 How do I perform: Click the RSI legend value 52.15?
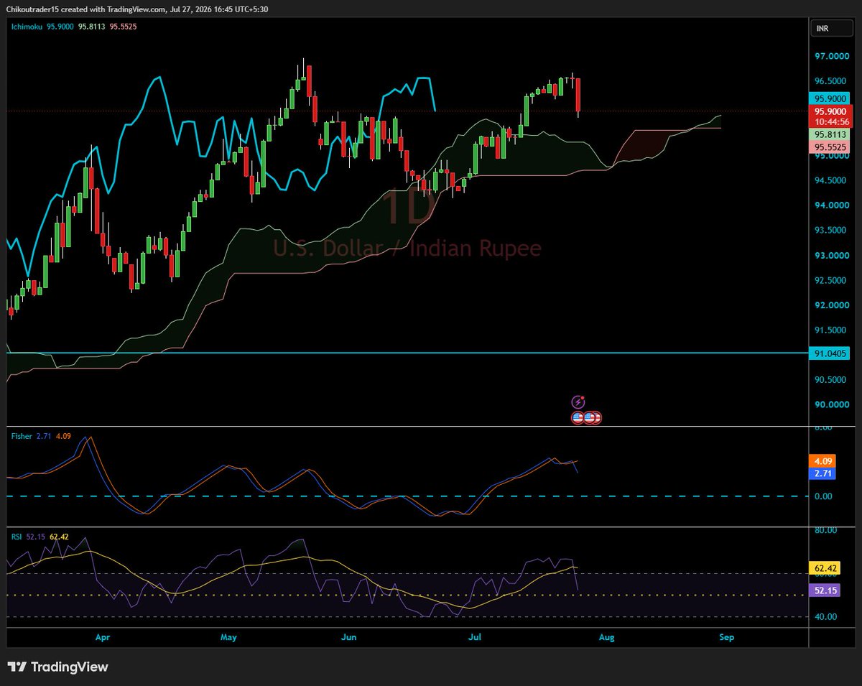[34, 536]
